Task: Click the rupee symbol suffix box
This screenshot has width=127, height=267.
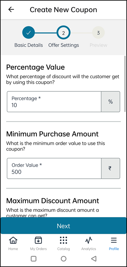Action: tap(111, 168)
